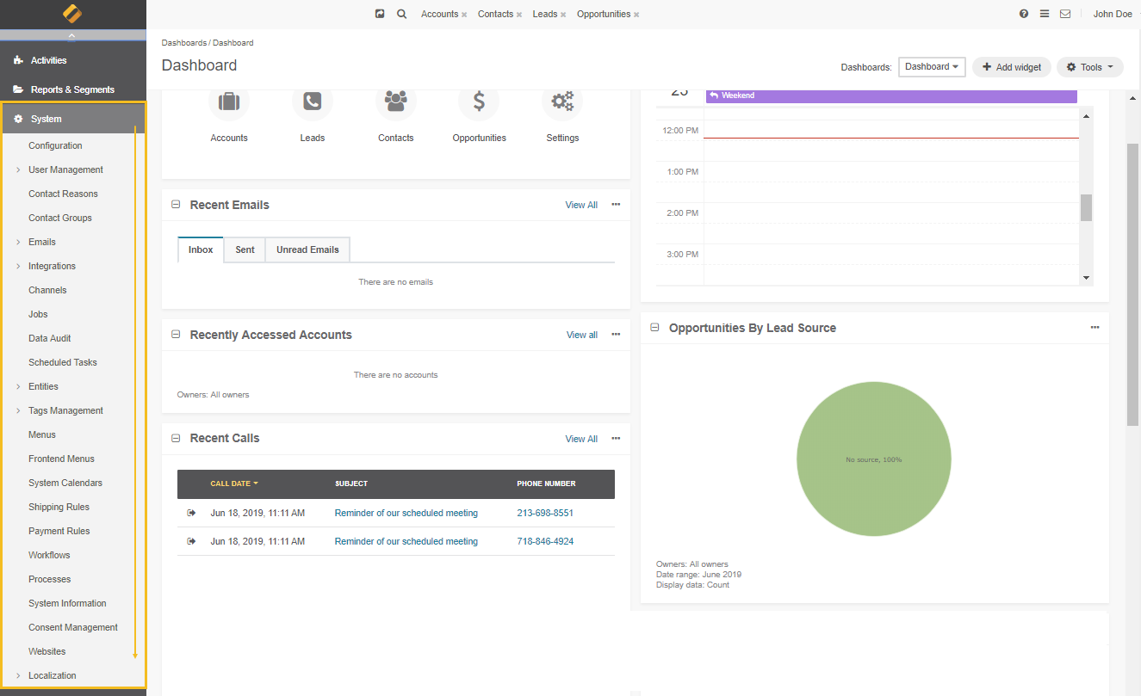Open the Accounts pinned tab
Viewport: 1141px width, 696px height.
439,14
